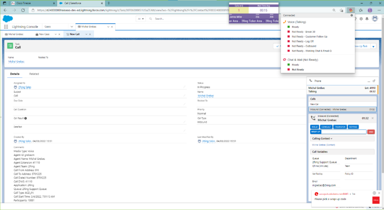Open the New Call subtab dropdown chevron
The width and height of the screenshot is (384, 210).
[86, 34]
